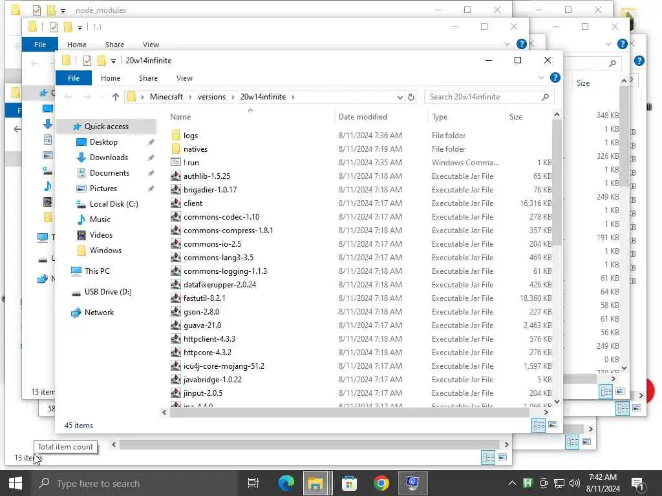Image resolution: width=662 pixels, height=496 pixels.
Task: Select USB Drive (D:) in navigation pane
Action: [x=108, y=291]
